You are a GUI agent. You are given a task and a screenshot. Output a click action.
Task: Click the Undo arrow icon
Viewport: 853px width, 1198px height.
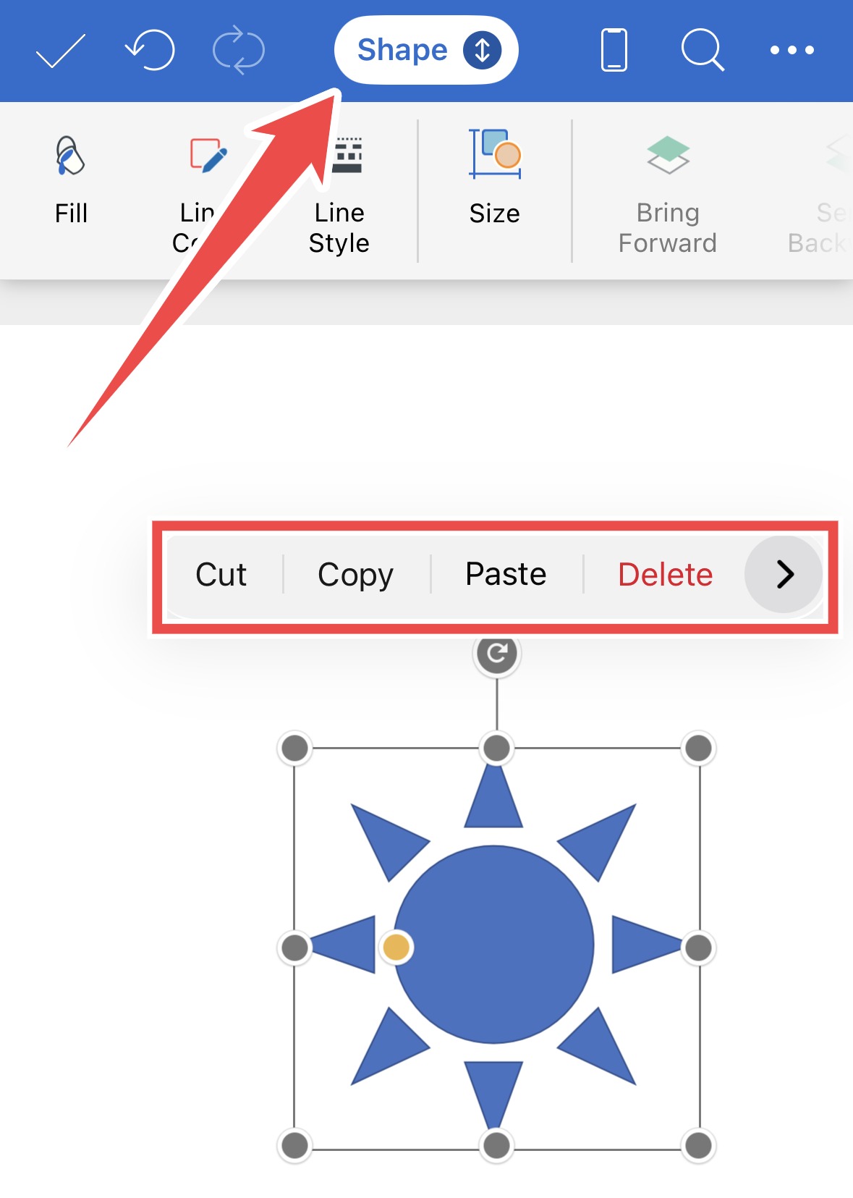[x=150, y=50]
